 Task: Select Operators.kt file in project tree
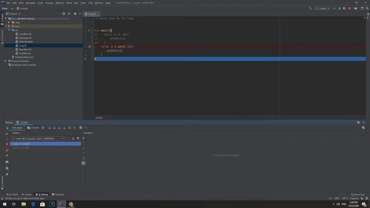point(23,49)
